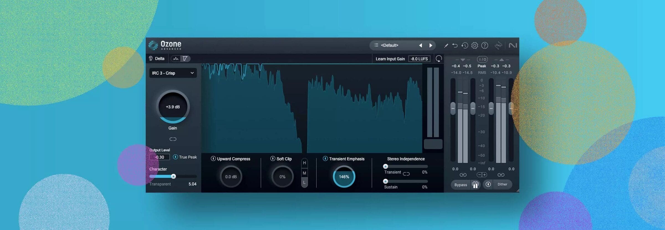Viewport: 665px width, 230px height.
Task: Click the -8.0 LUFS target field
Action: (419, 59)
